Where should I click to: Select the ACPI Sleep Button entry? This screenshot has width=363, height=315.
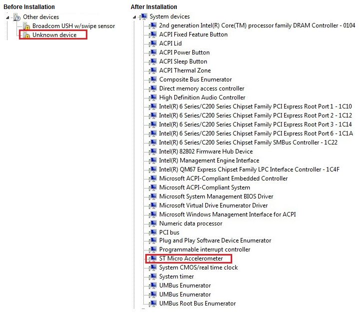[x=183, y=61]
